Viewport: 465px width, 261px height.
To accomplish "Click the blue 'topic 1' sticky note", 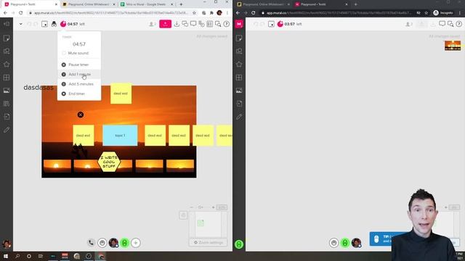I will pyautogui.click(x=120, y=136).
